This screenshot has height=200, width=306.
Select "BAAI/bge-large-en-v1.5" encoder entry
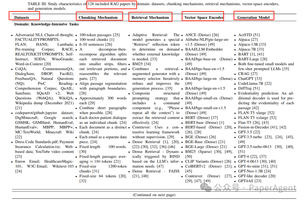205,91
